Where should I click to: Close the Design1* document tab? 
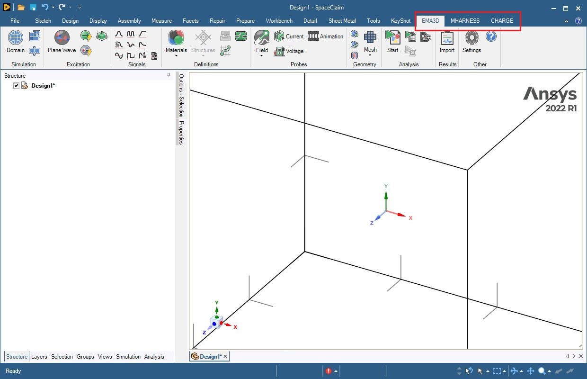225,356
